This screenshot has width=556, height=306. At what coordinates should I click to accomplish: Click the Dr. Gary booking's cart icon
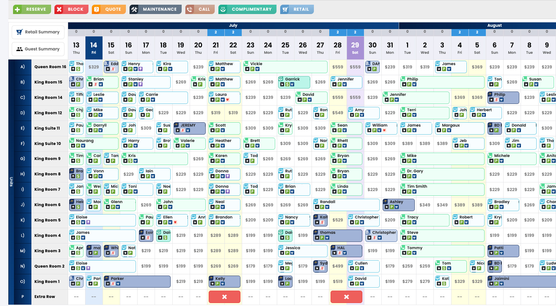point(414,176)
